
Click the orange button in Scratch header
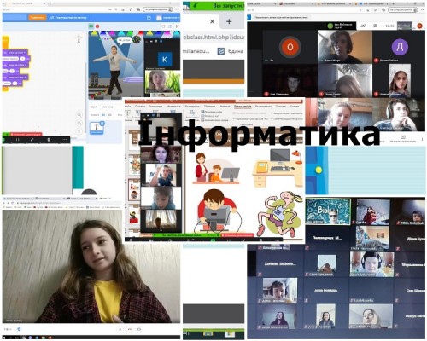click(x=38, y=18)
